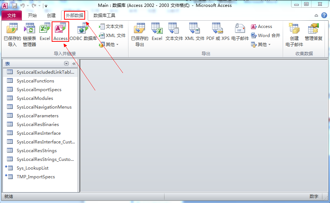Import from Excel in import group

pos(45,32)
